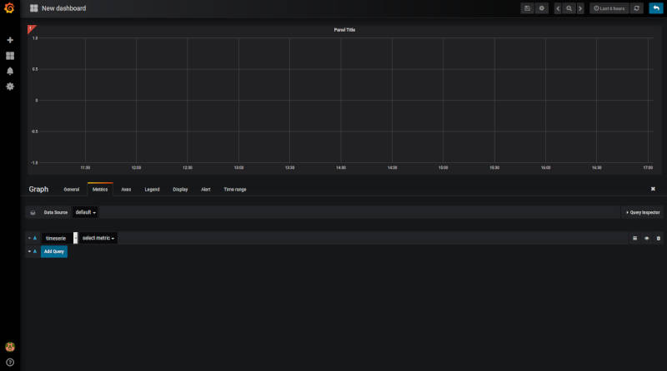The width and height of the screenshot is (667, 371).
Task: Open the Last 6 hours time picker
Action: coord(609,8)
